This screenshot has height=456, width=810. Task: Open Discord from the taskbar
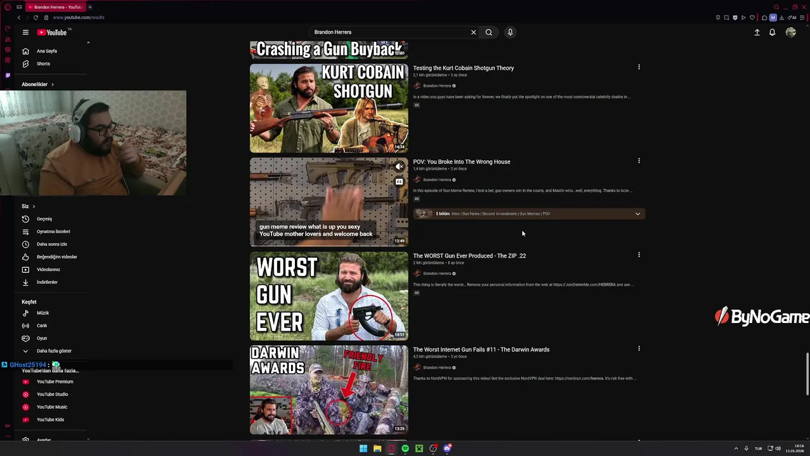tap(447, 448)
